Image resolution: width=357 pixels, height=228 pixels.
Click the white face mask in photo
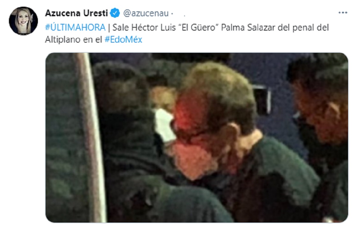click(164, 125)
